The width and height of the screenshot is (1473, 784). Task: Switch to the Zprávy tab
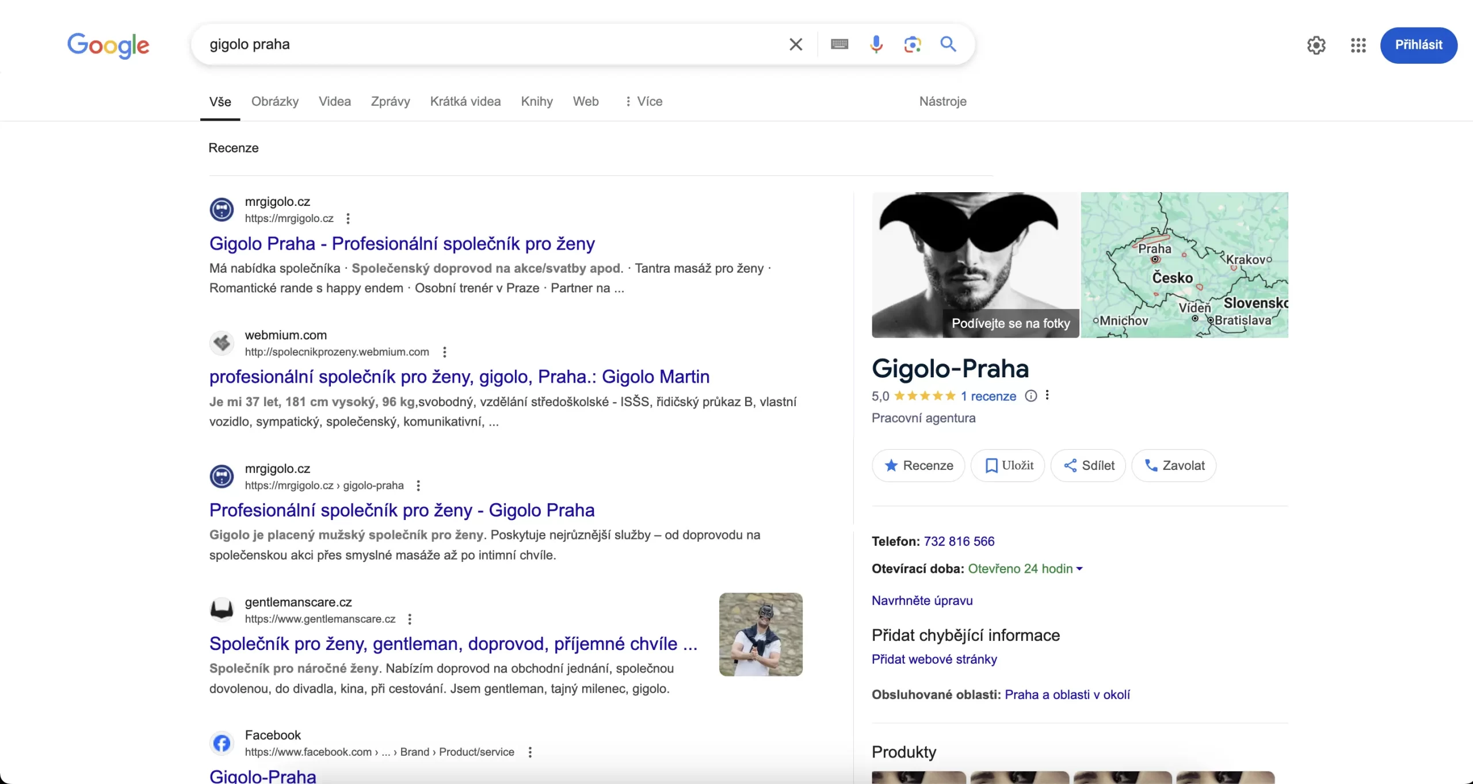(x=390, y=101)
